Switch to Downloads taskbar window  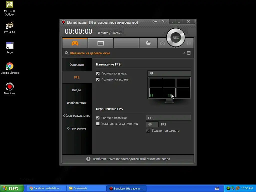pos(86,188)
